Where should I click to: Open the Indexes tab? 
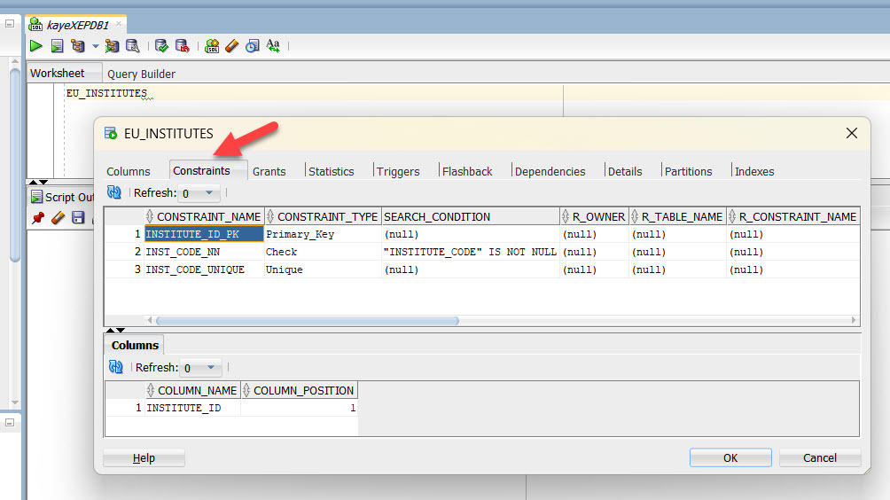(754, 171)
